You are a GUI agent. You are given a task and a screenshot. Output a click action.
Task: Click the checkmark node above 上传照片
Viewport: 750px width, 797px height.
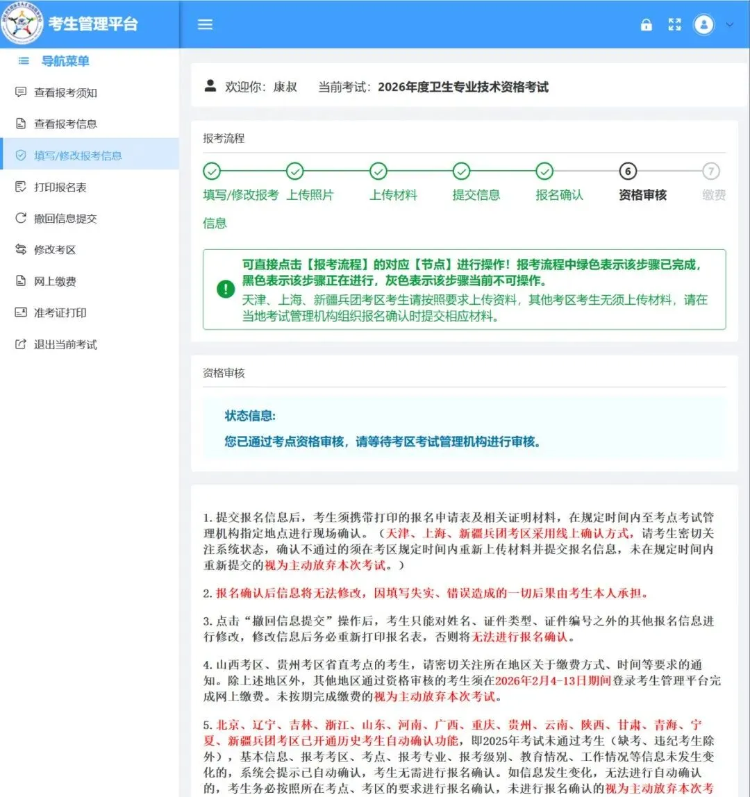point(295,171)
